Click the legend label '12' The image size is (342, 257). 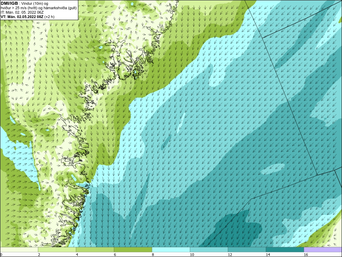click(230, 255)
